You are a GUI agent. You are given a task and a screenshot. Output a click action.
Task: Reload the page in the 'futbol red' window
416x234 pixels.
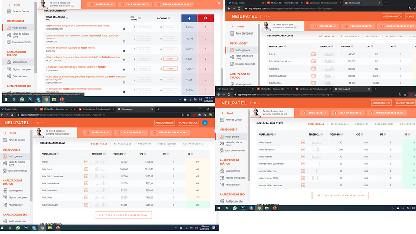(x=12, y=115)
